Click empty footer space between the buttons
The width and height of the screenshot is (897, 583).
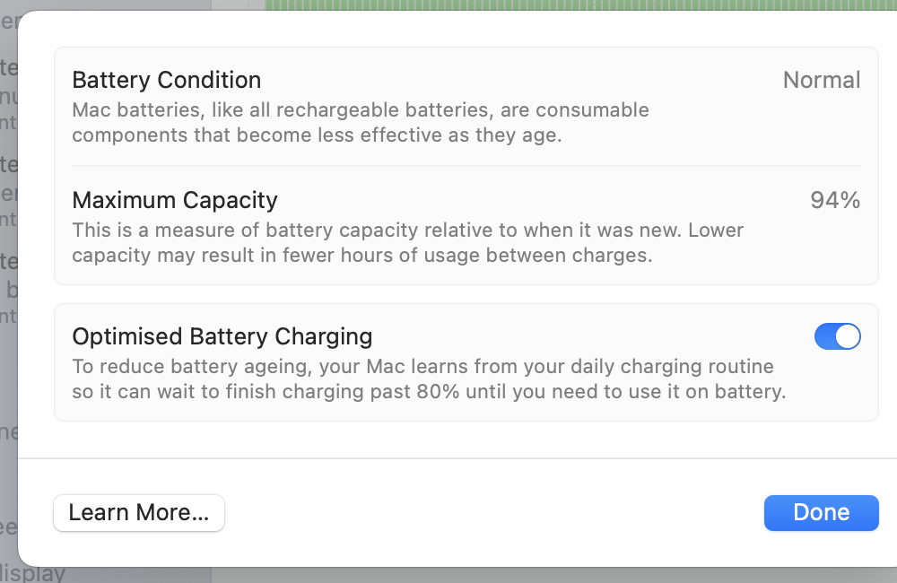[x=493, y=513]
